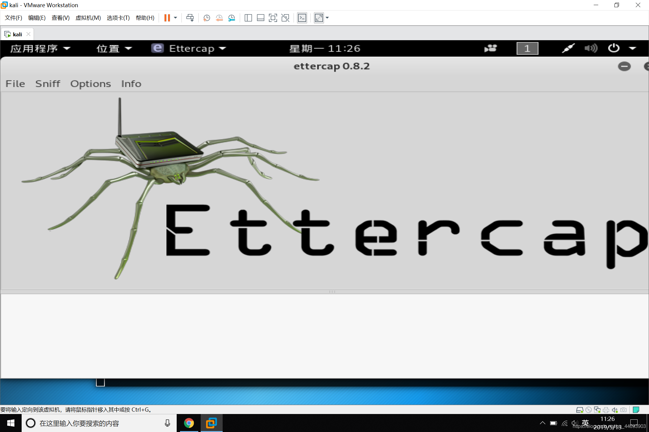Open VMware 帮助(H) menu
Image resolution: width=649 pixels, height=432 pixels.
(x=145, y=18)
